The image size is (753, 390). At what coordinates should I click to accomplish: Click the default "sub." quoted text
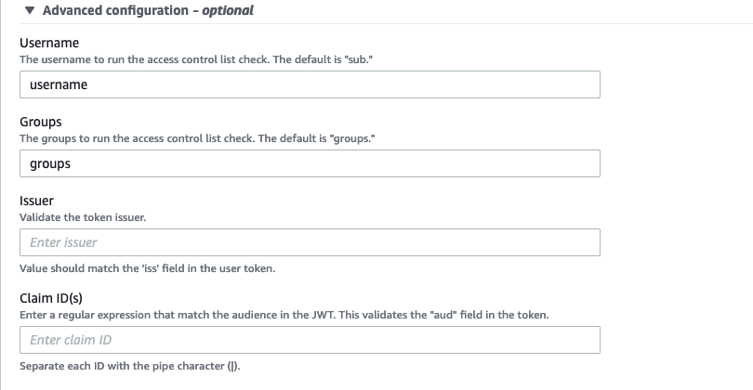pos(356,59)
